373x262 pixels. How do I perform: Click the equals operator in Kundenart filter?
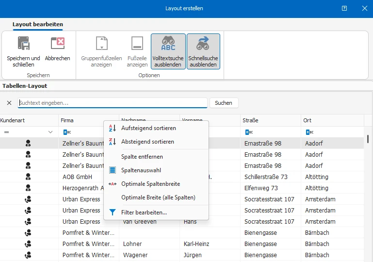[6, 132]
